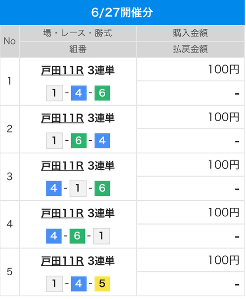Open the 戸田11R link in row 4
Viewport: 246px width, 299px height.
[62, 213]
